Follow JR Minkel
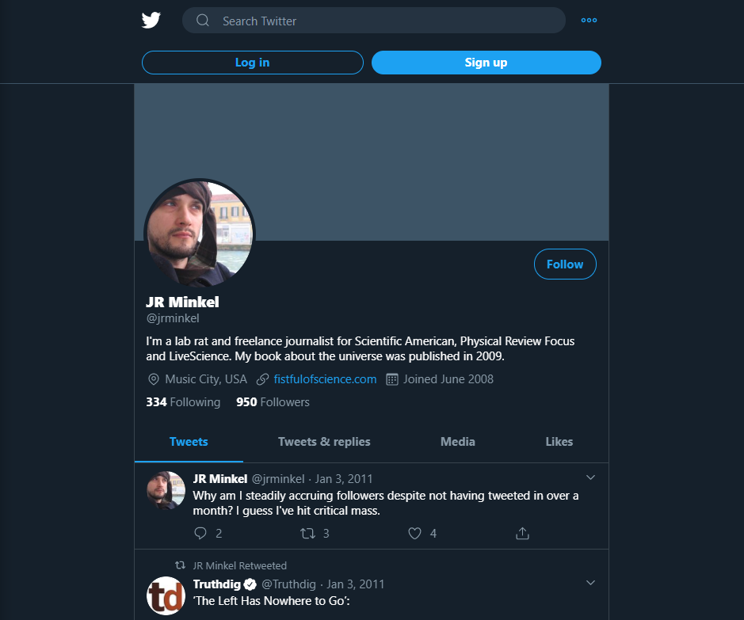This screenshot has height=620, width=744. (565, 264)
